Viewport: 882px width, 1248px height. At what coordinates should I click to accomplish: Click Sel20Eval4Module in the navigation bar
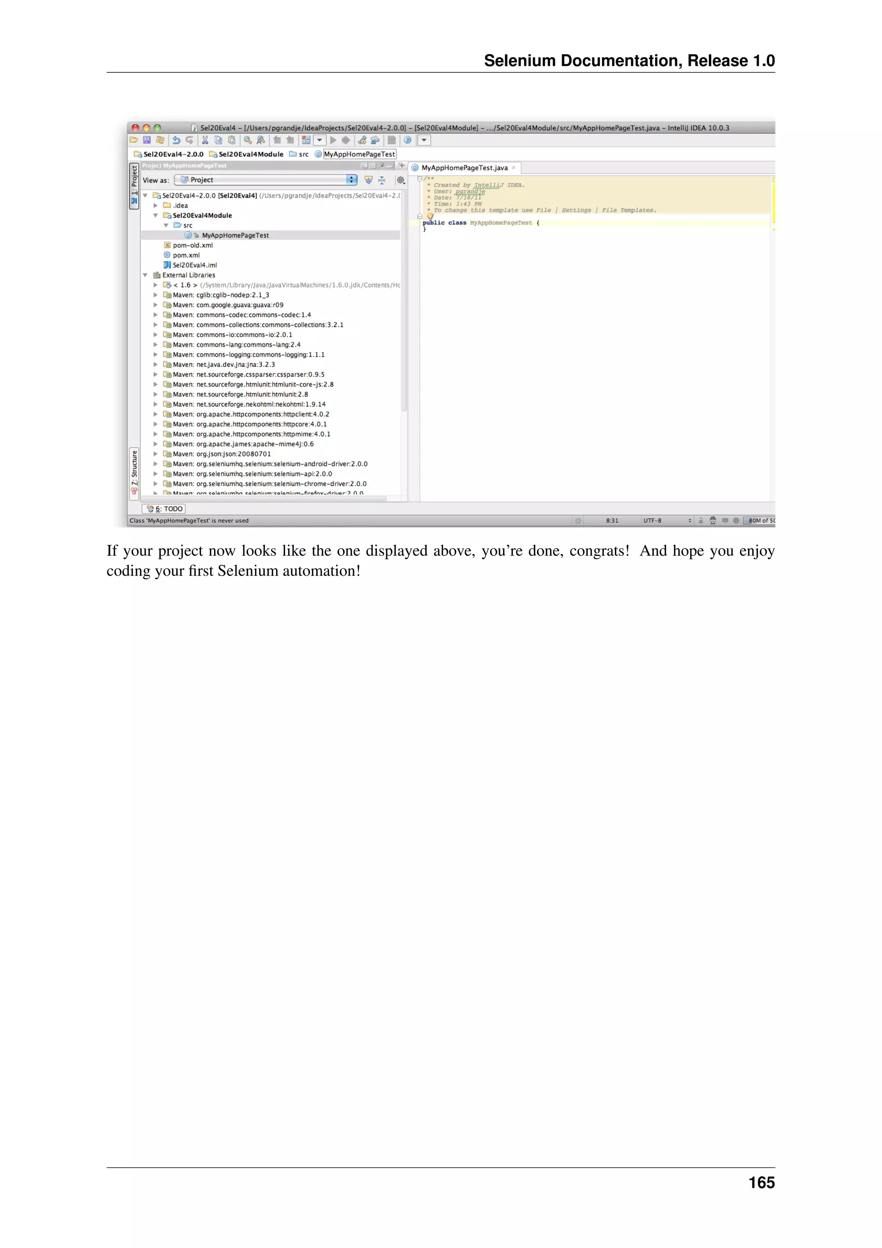click(246, 154)
